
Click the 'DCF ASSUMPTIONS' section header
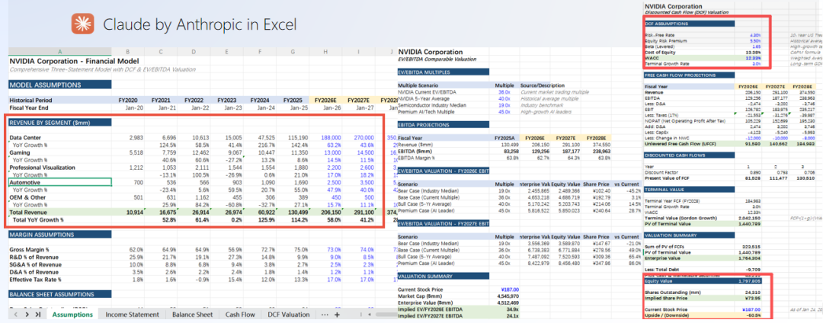690,24
